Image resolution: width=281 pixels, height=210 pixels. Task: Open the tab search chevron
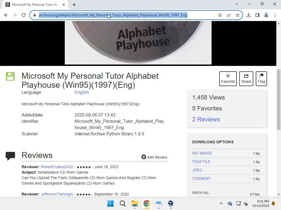237,4
